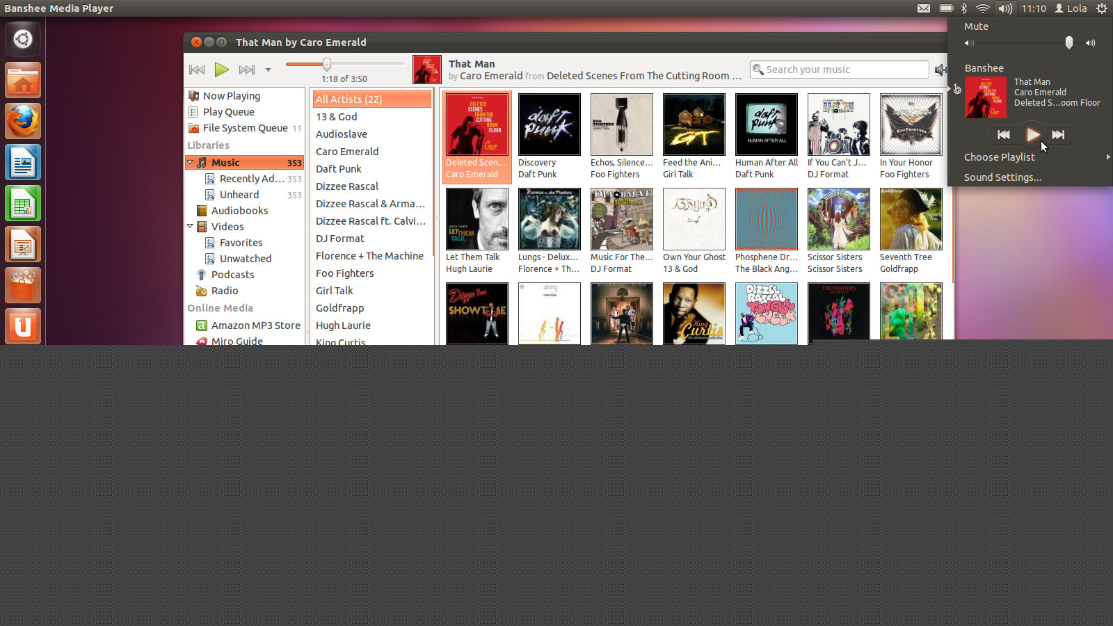Click the high-volume speaker icon in sound menu
This screenshot has width=1113, height=626.
(1091, 43)
